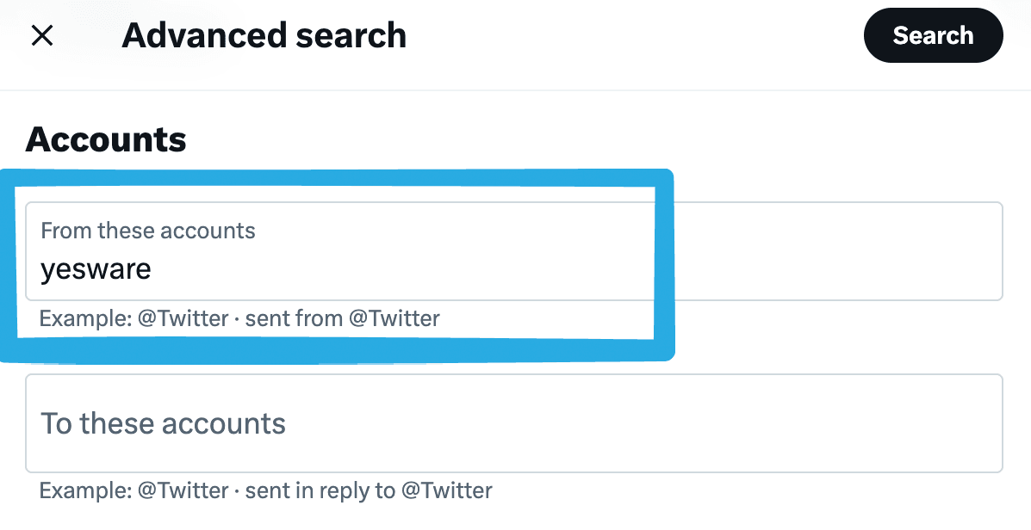Click empty space right of "yesware" in field

coord(388,269)
